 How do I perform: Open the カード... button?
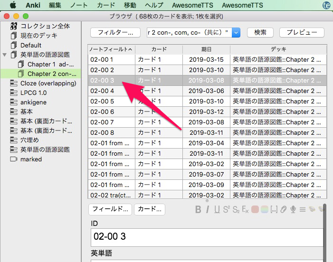(150, 209)
